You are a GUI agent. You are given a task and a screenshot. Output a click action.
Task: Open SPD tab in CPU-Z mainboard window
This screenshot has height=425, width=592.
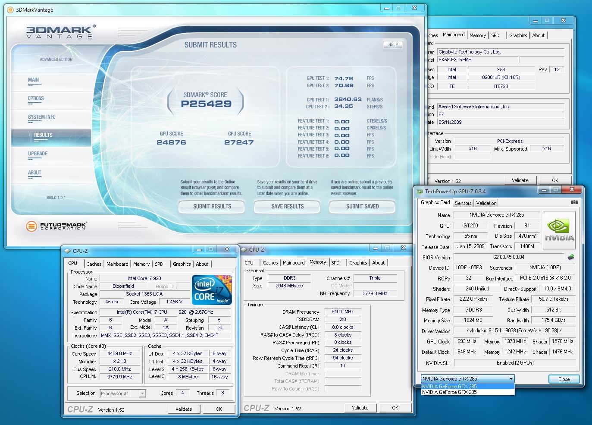(495, 35)
